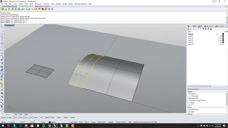Toggle the Near osnap checkbox
Screen dimensions: 228x128
coord(7,118)
